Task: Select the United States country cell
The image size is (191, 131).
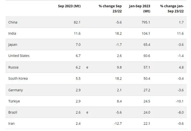Action: coord(19,56)
